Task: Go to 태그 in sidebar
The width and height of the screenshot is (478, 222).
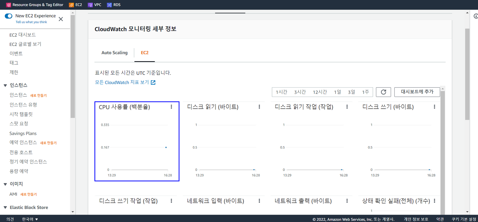Action: click(14, 63)
